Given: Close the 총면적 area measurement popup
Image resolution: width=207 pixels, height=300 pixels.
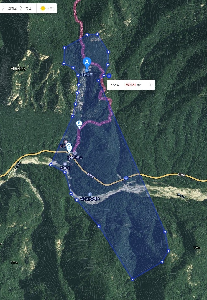Looking at the screenshot, I should pos(150,85).
